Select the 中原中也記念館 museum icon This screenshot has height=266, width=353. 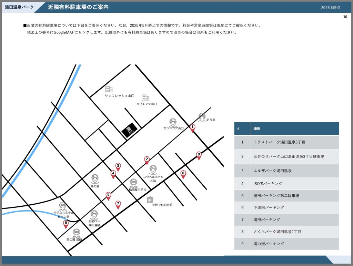pyautogui.click(x=150, y=199)
